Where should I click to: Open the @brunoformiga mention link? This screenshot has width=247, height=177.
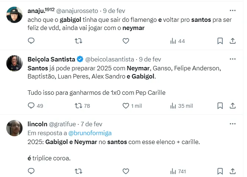click(x=95, y=133)
